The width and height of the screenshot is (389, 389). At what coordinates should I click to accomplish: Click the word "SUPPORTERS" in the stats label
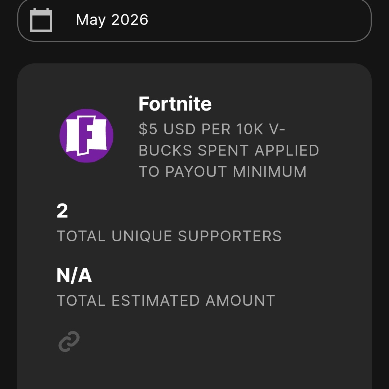(x=230, y=236)
